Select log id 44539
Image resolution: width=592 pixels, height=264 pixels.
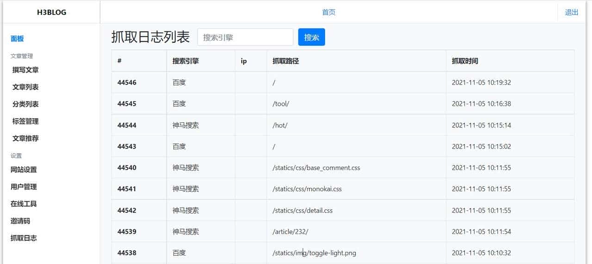point(127,232)
